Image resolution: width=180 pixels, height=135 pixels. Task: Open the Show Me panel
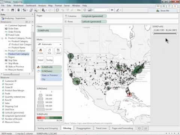coord(163,11)
